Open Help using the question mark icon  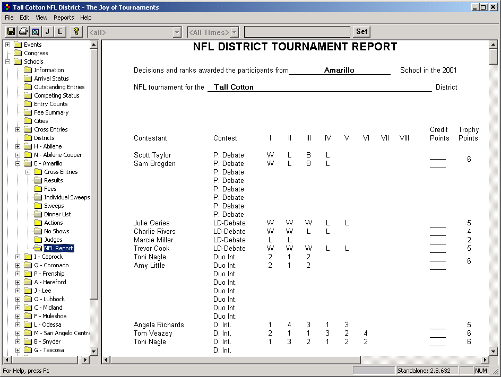point(75,31)
